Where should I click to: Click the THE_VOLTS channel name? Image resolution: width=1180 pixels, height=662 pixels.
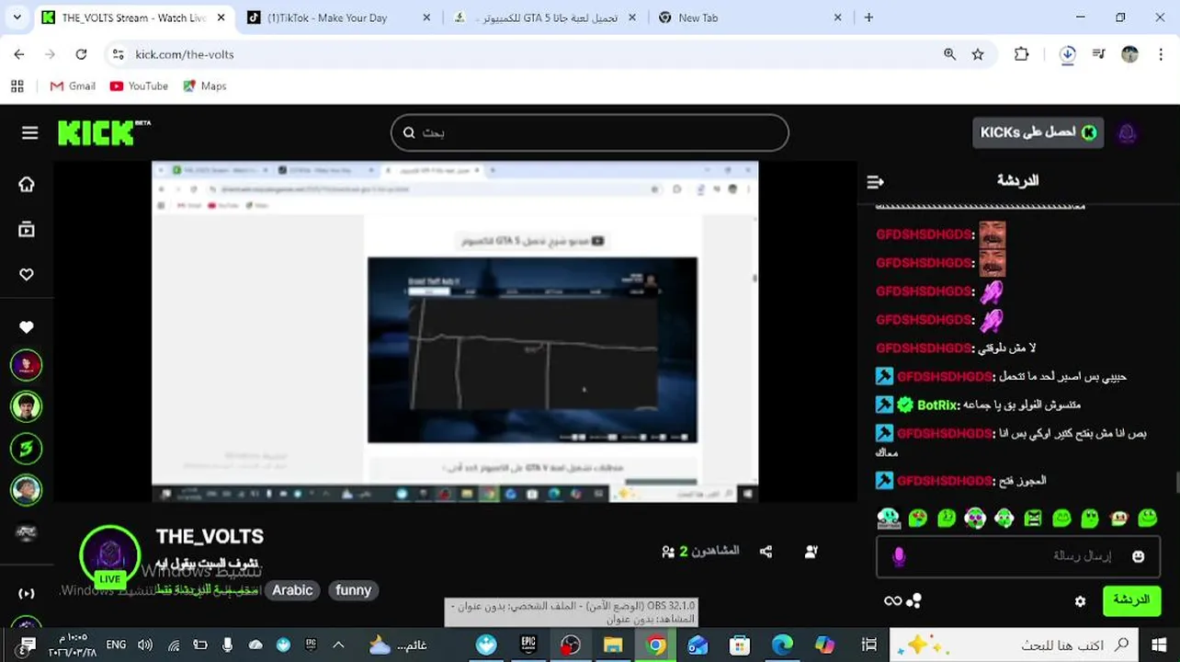click(x=210, y=536)
